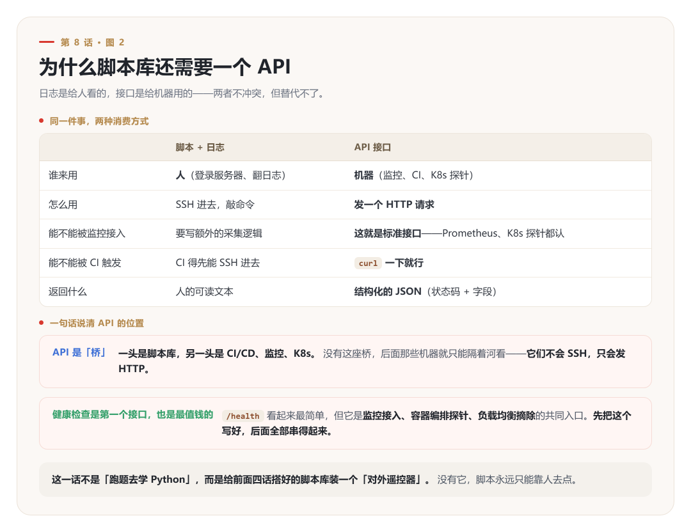The height and width of the screenshot is (532, 691).
Task: Click green label 健康检查是第一个接口，也是最值钱的
Action: [x=132, y=414]
